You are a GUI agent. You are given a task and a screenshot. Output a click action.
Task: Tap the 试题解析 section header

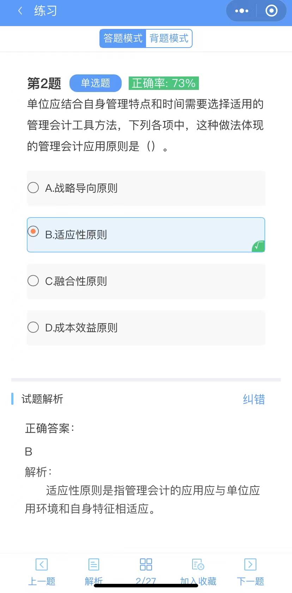pyautogui.click(x=42, y=399)
